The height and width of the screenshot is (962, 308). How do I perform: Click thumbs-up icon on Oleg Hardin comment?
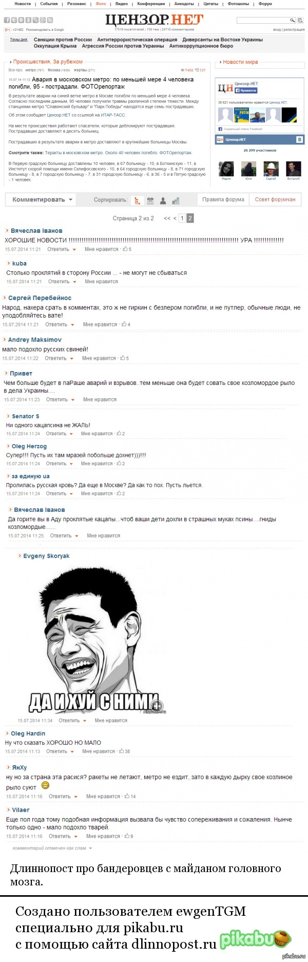[x=122, y=751]
